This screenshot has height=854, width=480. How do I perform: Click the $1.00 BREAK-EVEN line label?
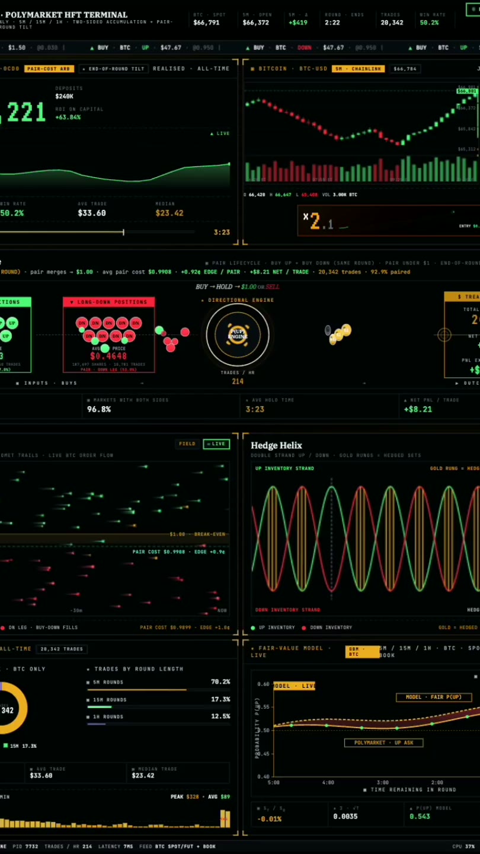197,534
